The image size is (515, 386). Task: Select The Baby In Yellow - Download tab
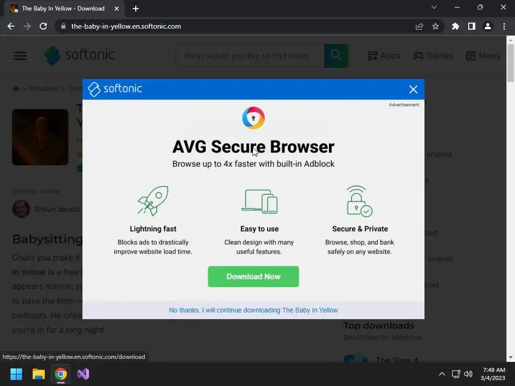click(x=64, y=9)
